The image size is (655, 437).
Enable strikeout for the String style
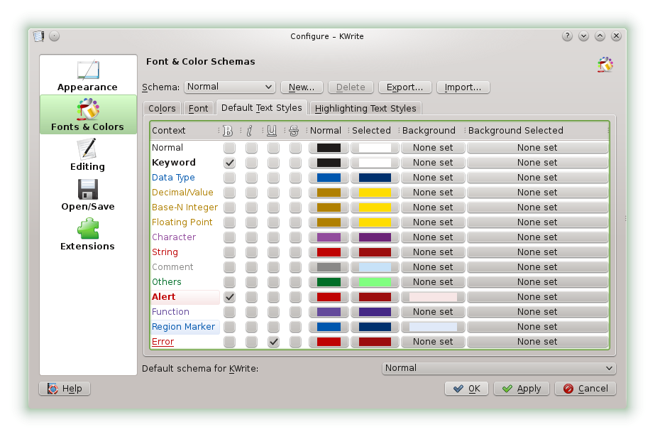(x=295, y=252)
